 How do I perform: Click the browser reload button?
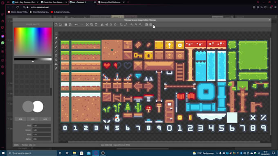pyautogui.click(x=18, y=7)
